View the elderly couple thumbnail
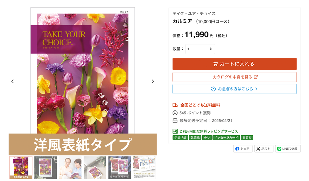The image size is (309, 181). pos(70,168)
